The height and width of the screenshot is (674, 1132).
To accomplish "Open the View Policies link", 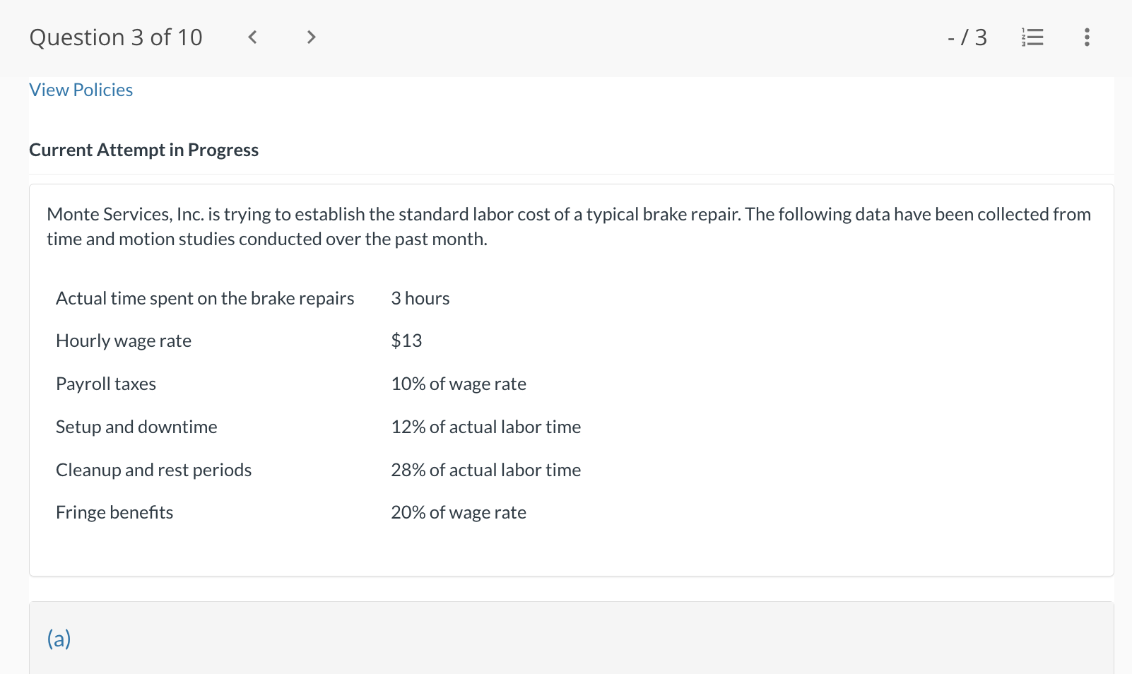I will 81,90.
